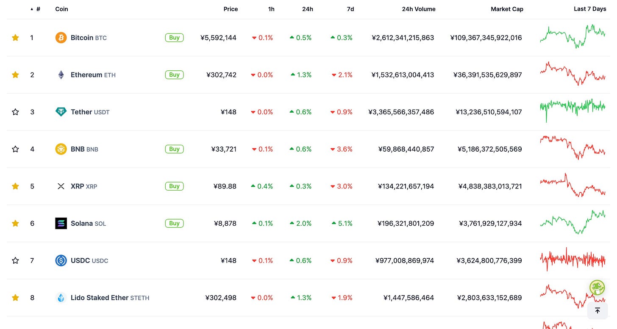Sort by 24h change column
Screen dimensions: 617x329
[308, 9]
